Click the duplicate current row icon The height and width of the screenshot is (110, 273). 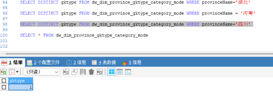(x=74, y=72)
